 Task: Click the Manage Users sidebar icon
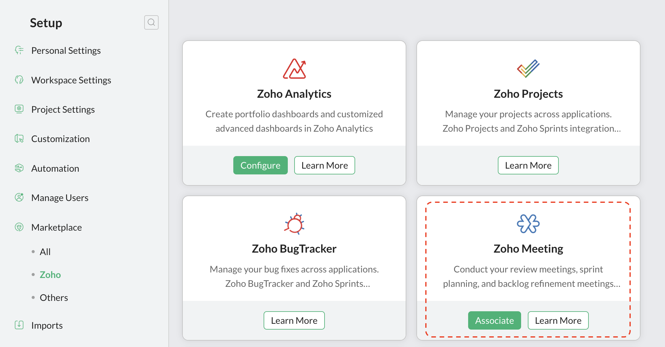coord(19,198)
